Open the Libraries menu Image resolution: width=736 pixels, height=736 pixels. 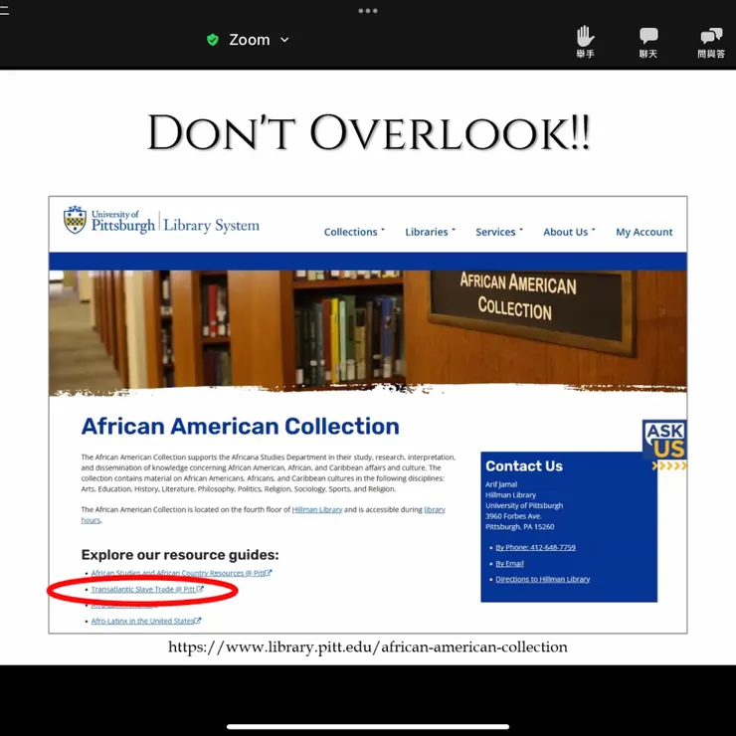(x=430, y=232)
